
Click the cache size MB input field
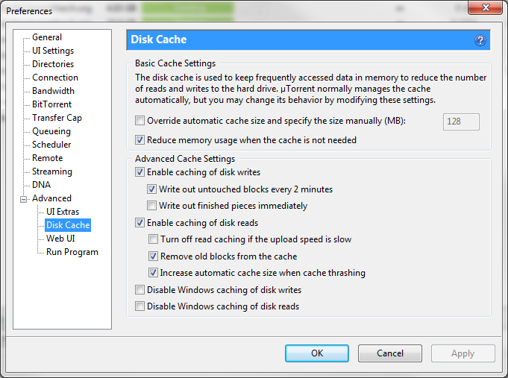pyautogui.click(x=461, y=122)
